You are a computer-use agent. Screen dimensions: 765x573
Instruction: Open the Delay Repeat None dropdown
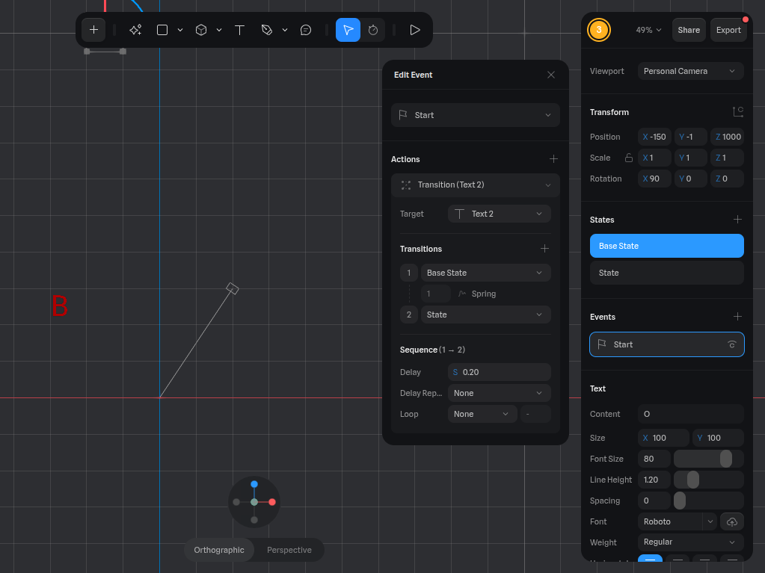[499, 393]
